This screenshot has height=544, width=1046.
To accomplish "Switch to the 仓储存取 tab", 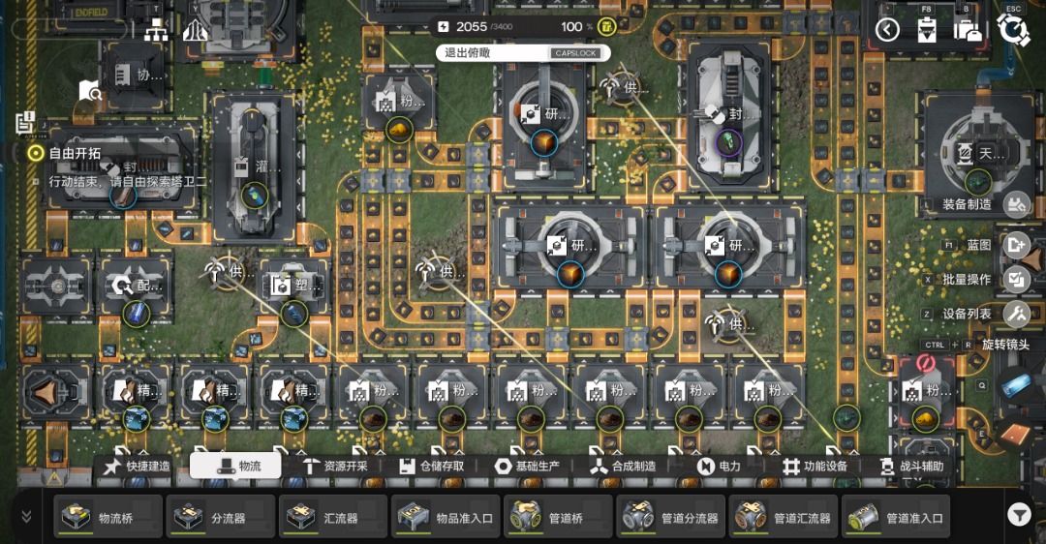I will point(432,466).
